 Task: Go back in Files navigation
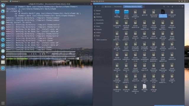[x=95, y=6]
